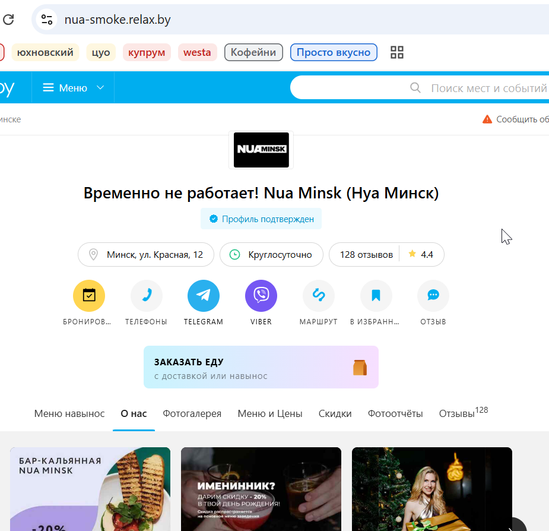Reload the page with the refresh icon
Image resolution: width=549 pixels, height=531 pixels.
click(x=8, y=20)
